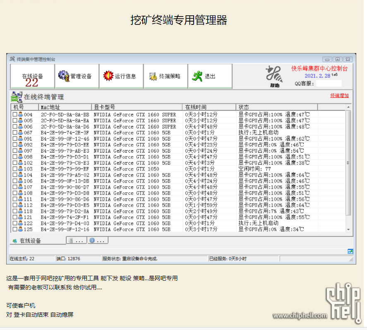
Task: Select the user icon for machine 005
Action: 21,121
